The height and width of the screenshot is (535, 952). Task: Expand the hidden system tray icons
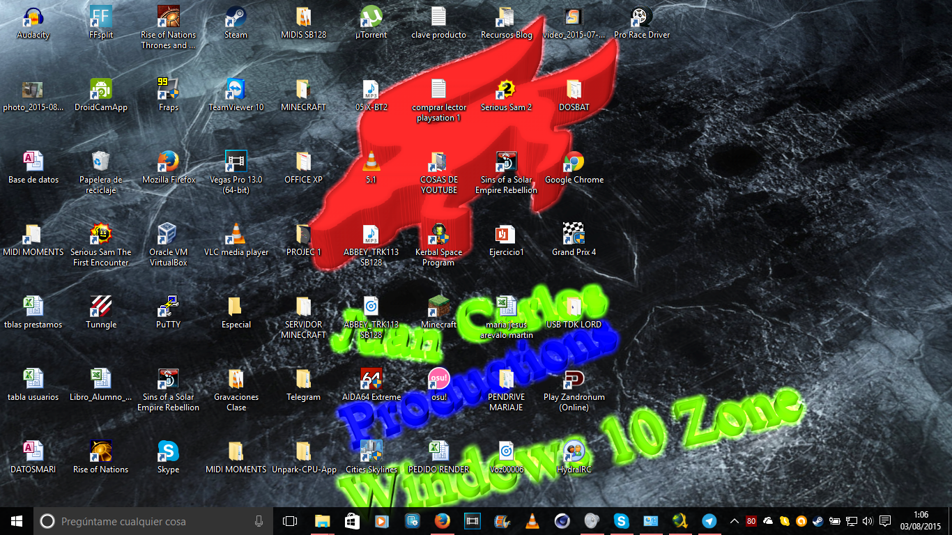tap(734, 521)
